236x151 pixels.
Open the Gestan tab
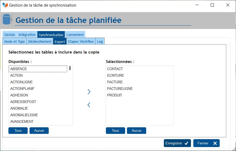[10, 35]
